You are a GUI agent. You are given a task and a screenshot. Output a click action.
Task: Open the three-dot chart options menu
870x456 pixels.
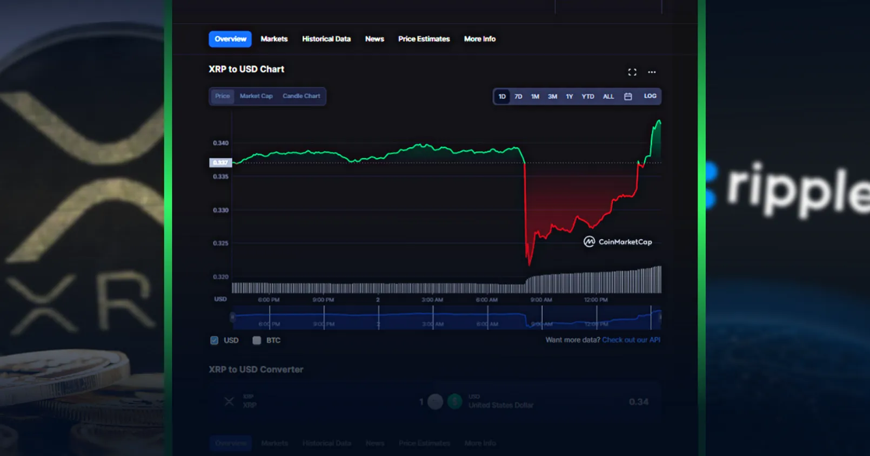[652, 72]
